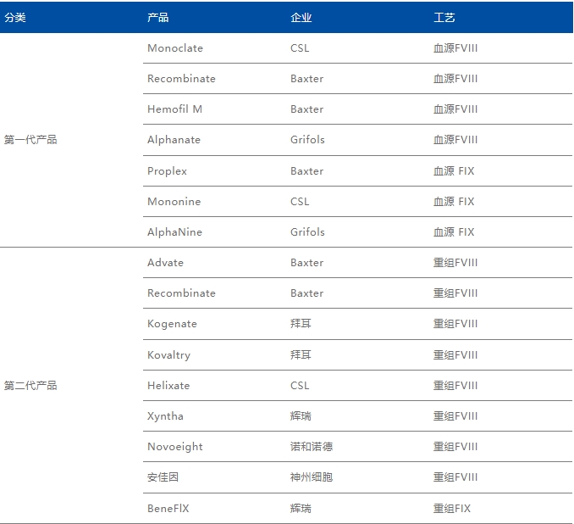Click the 工艺 column header
The image size is (574, 524).
tap(444, 17)
